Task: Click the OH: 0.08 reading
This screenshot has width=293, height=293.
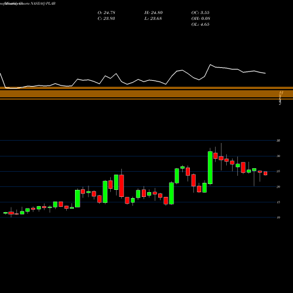Action: [x=200, y=18]
